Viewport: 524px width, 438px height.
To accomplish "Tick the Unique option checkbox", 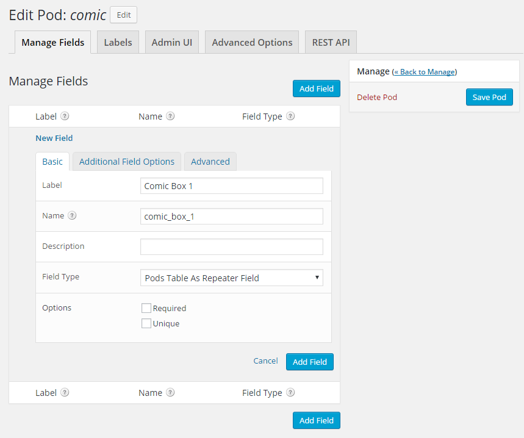I will pyautogui.click(x=146, y=324).
